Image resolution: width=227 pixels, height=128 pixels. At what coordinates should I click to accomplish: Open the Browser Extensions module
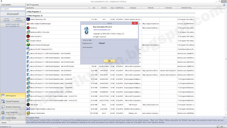click(13, 107)
